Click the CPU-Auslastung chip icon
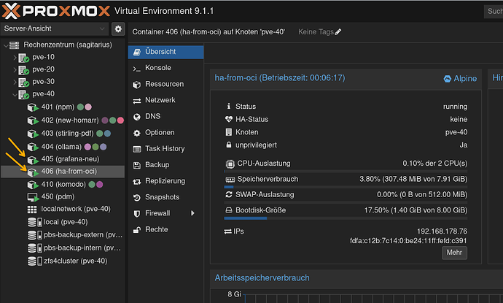503x303 pixels. pos(230,164)
